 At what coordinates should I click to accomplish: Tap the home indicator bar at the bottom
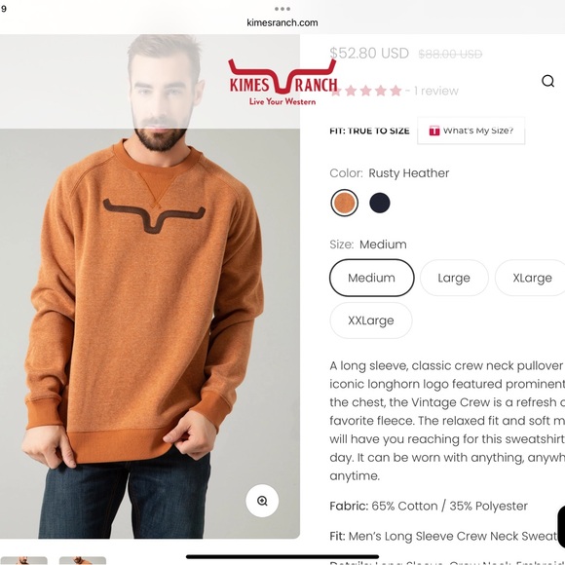[x=282, y=556]
